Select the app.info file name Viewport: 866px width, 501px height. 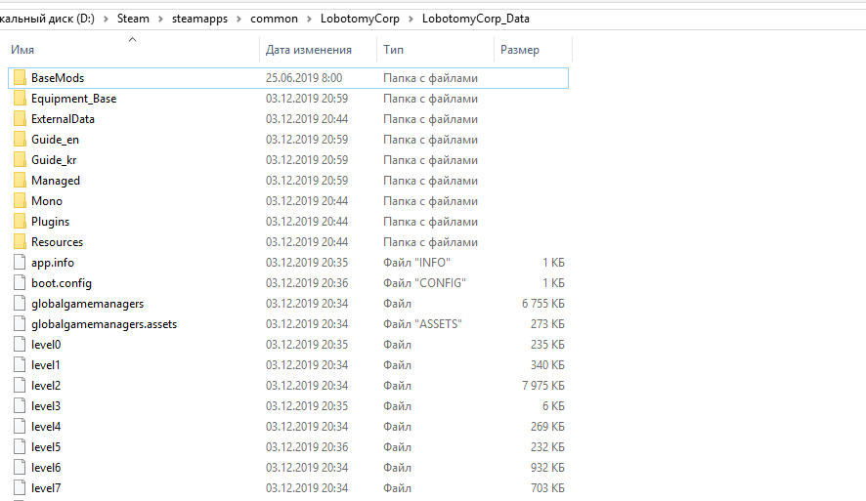[x=53, y=262]
